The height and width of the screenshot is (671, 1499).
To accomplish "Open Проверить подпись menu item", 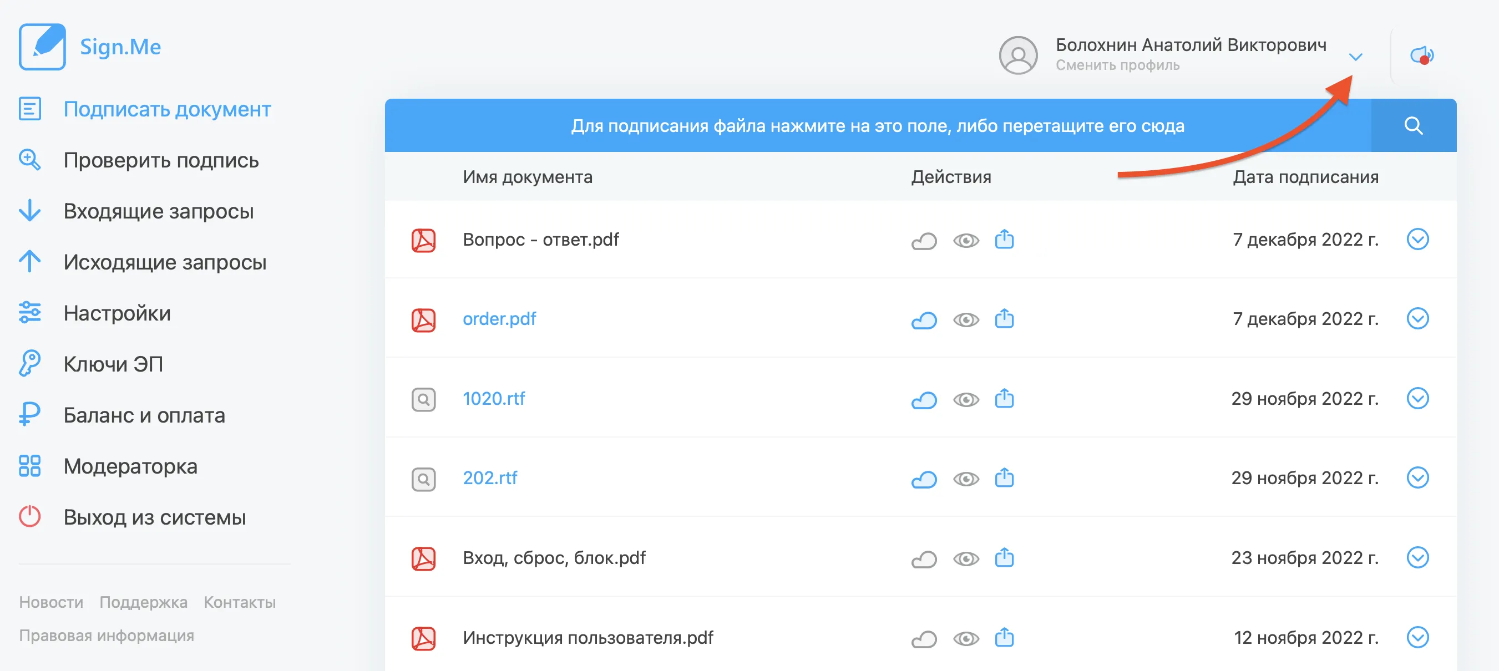I will click(161, 160).
